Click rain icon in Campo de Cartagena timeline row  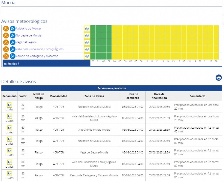coord(87,56)
